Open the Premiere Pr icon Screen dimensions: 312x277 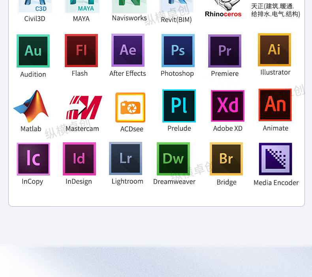point(225,51)
